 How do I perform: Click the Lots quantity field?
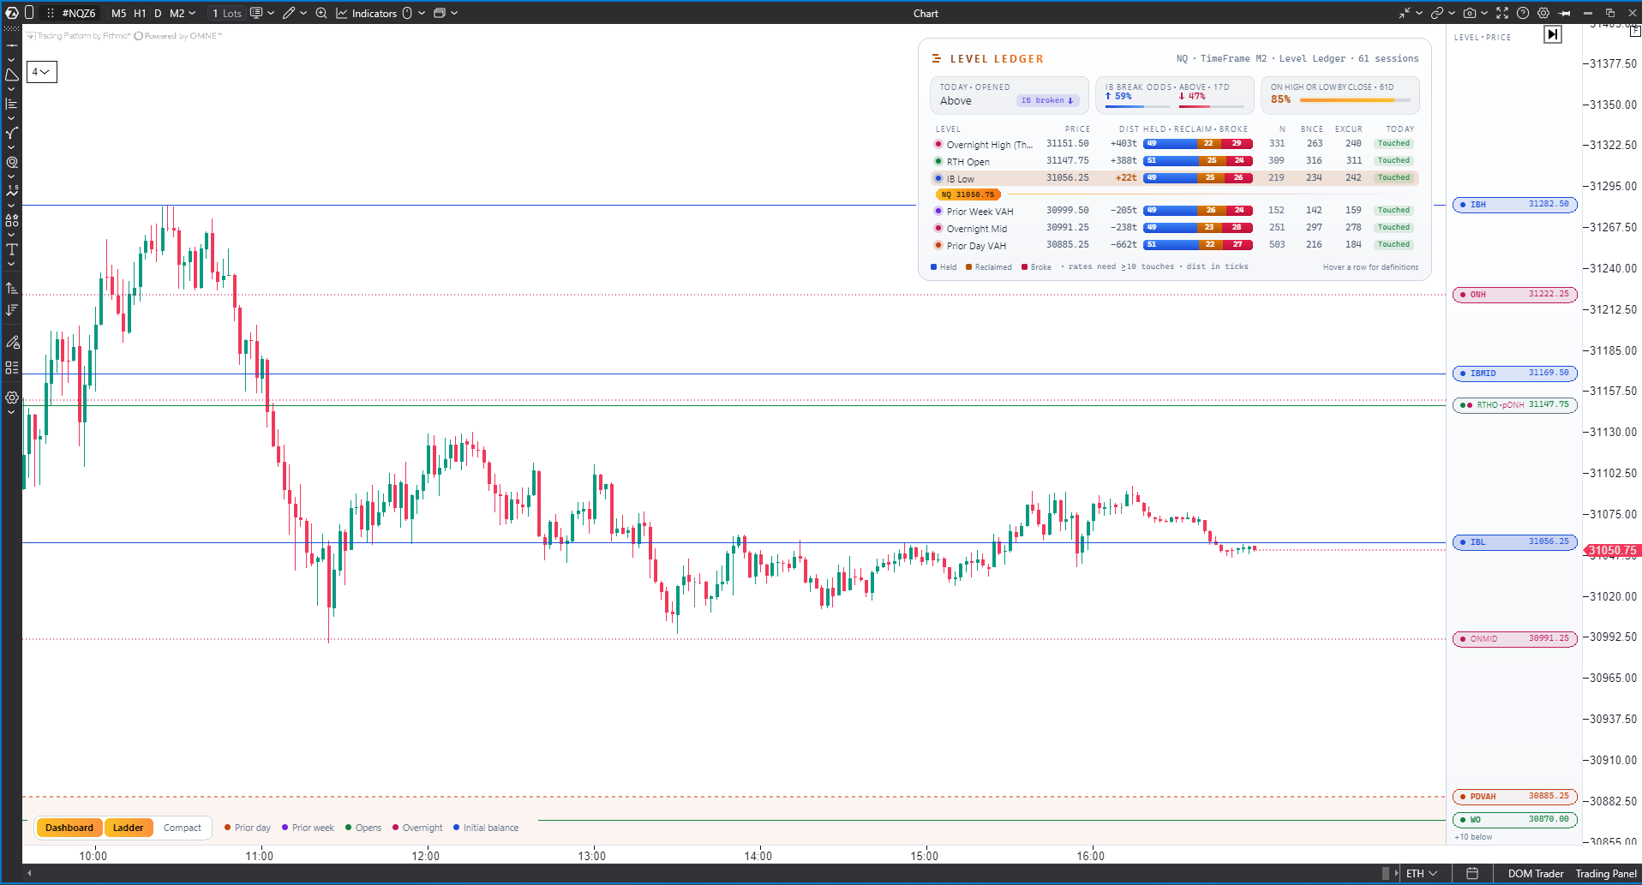click(x=227, y=13)
